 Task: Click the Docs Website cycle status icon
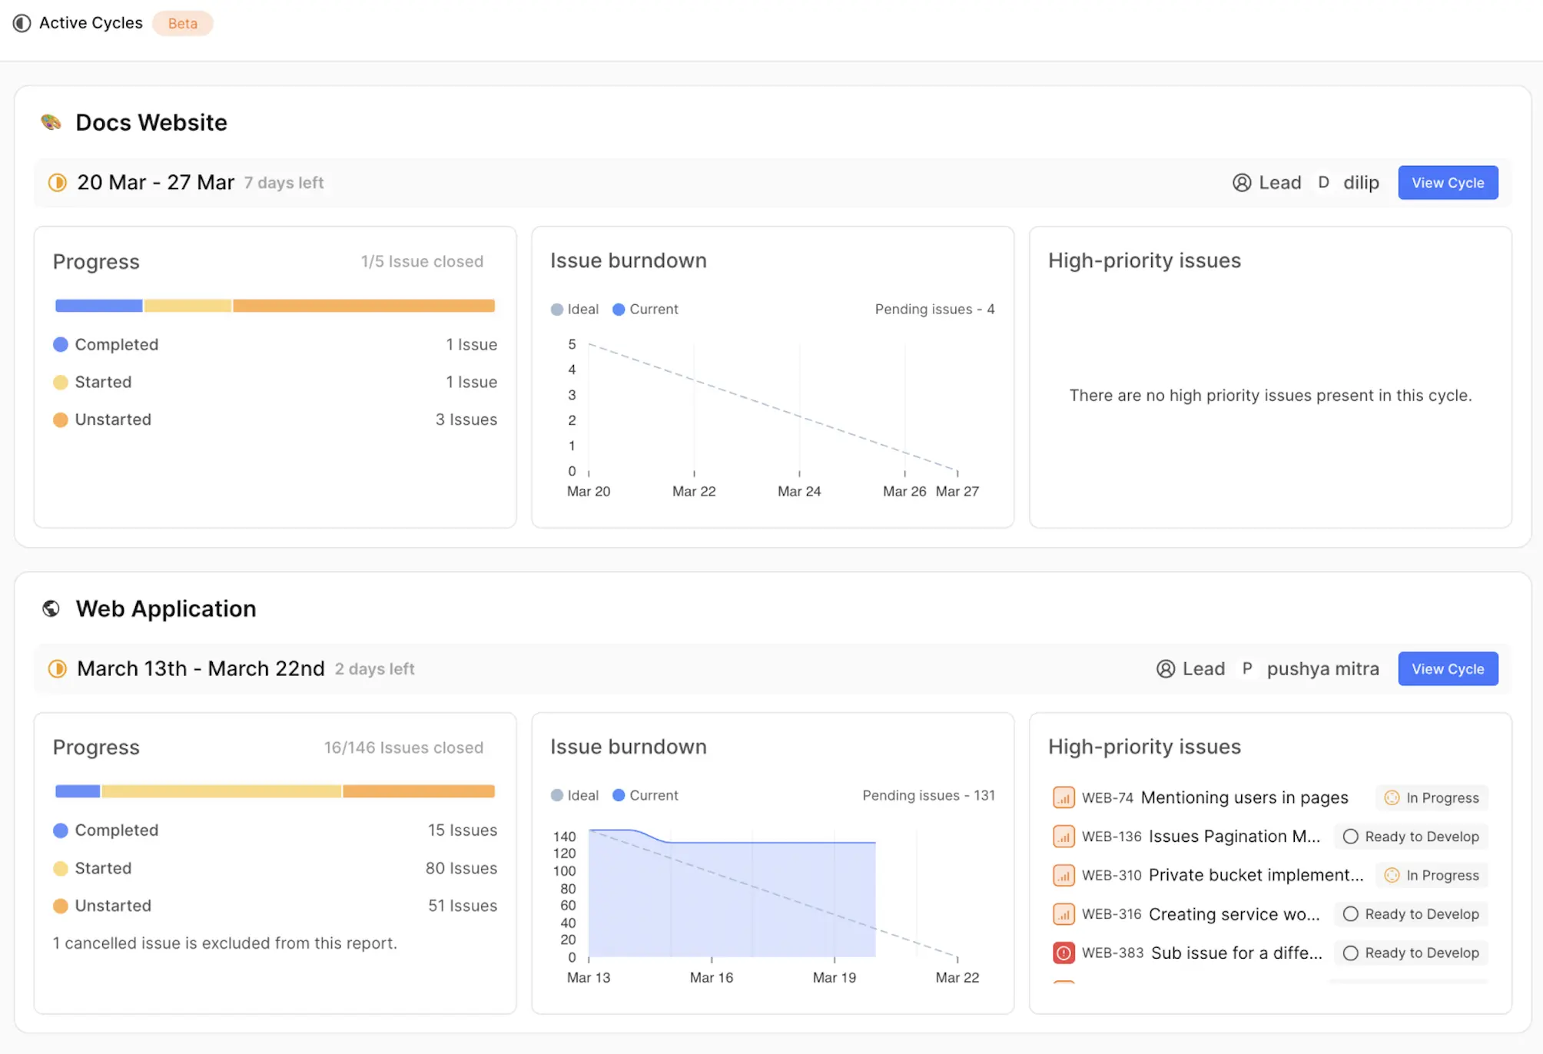[x=56, y=182]
